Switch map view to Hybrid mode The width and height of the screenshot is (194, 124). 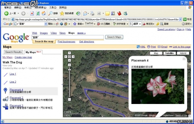coord(183,53)
